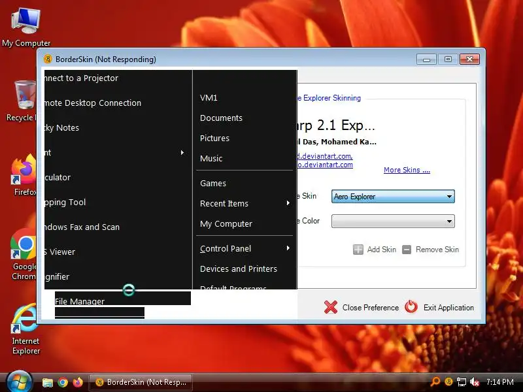Screen dimensions: 523x392
Task: Click the BorderSkin tray icon
Action: [448, 382]
